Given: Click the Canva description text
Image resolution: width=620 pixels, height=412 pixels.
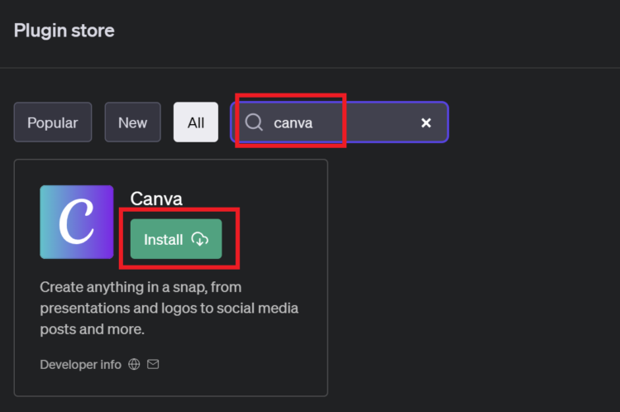Looking at the screenshot, I should 169,308.
